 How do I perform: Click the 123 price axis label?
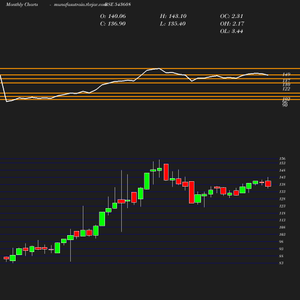282,206
